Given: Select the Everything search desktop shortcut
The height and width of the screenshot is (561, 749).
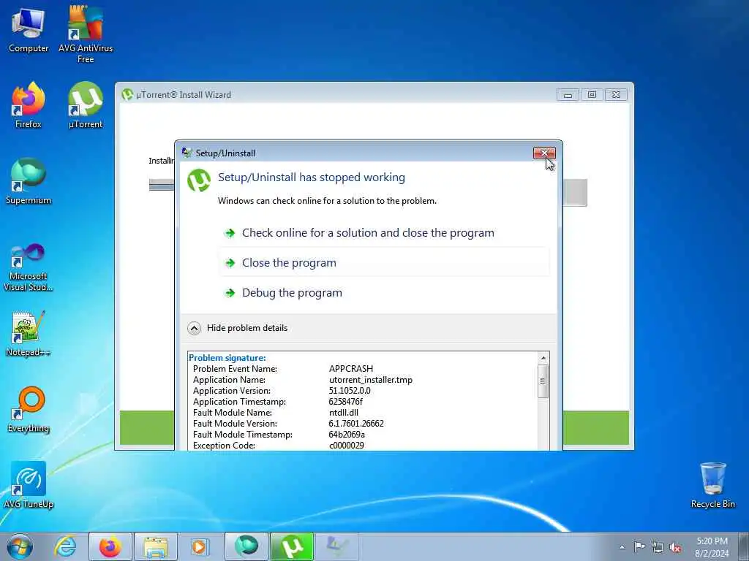Looking at the screenshot, I should pos(29,409).
